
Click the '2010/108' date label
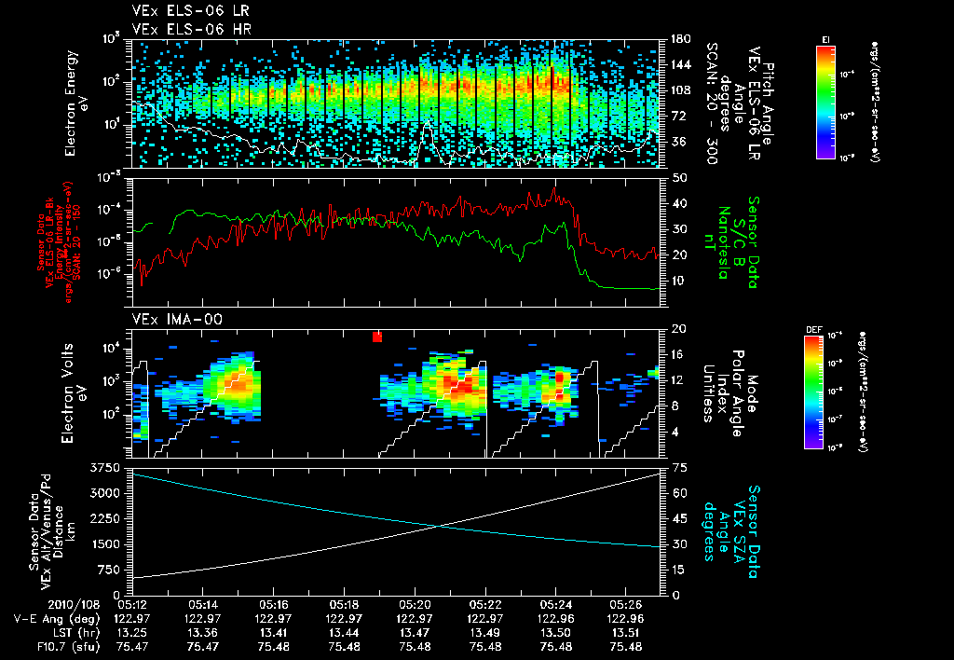click(74, 605)
